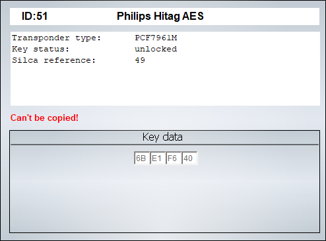Click the Key status label
The width and height of the screenshot is (326, 241).
tap(40, 49)
